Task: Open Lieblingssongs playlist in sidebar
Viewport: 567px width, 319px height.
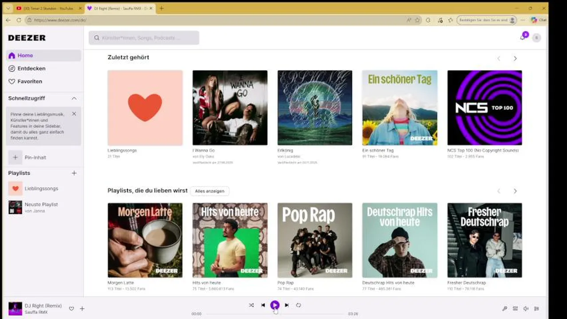Action: (x=43, y=188)
